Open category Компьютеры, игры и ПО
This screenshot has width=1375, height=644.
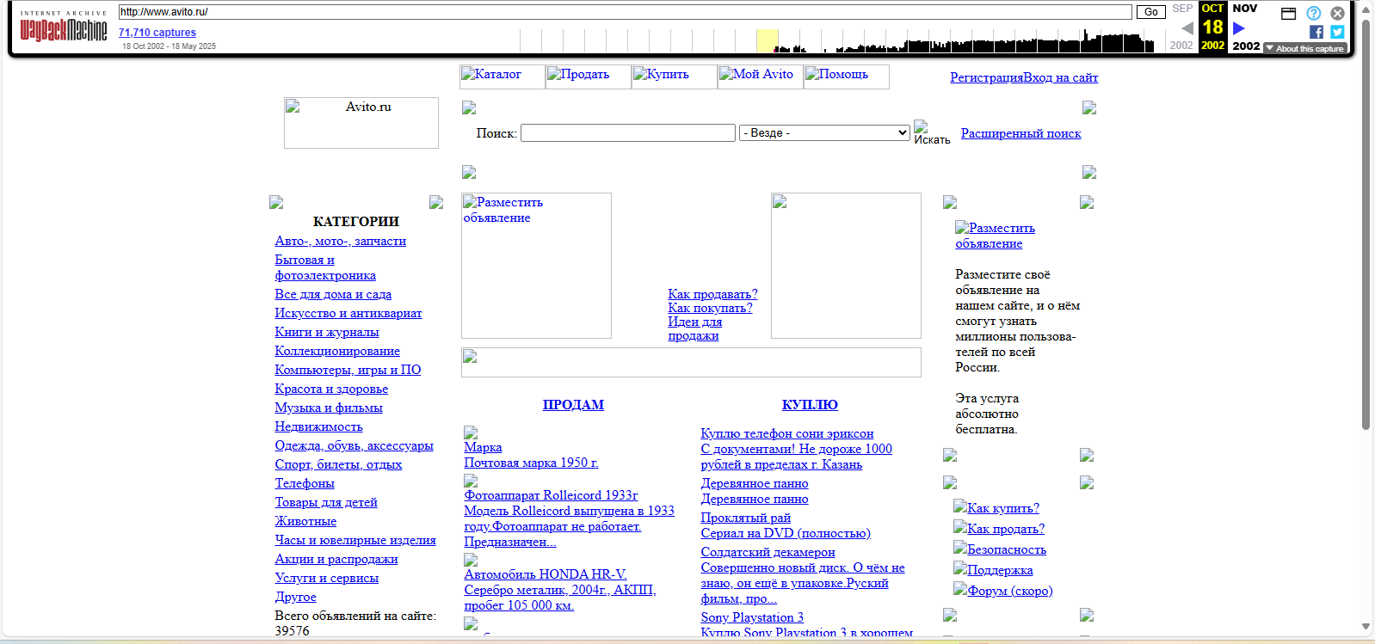point(348,370)
